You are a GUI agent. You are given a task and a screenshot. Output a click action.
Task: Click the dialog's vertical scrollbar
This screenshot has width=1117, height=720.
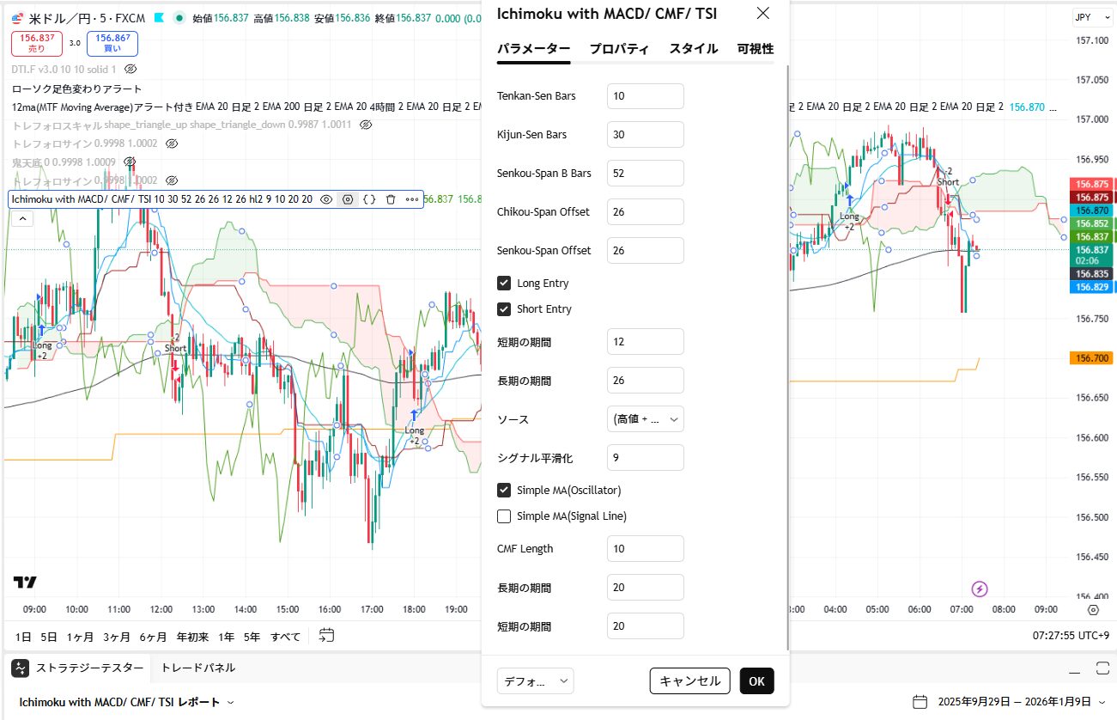[x=786, y=344]
